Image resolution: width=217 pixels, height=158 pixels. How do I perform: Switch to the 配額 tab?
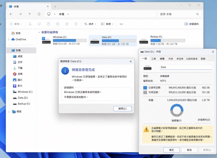click(203, 59)
